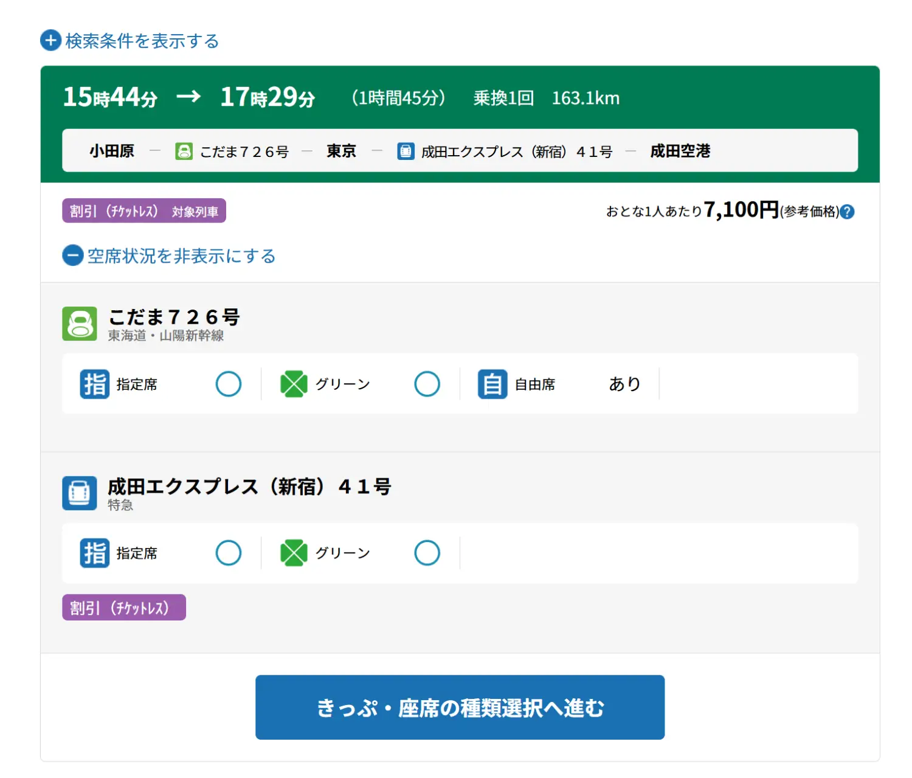
Task: Open the reference price help question icon
Action: pos(847,212)
